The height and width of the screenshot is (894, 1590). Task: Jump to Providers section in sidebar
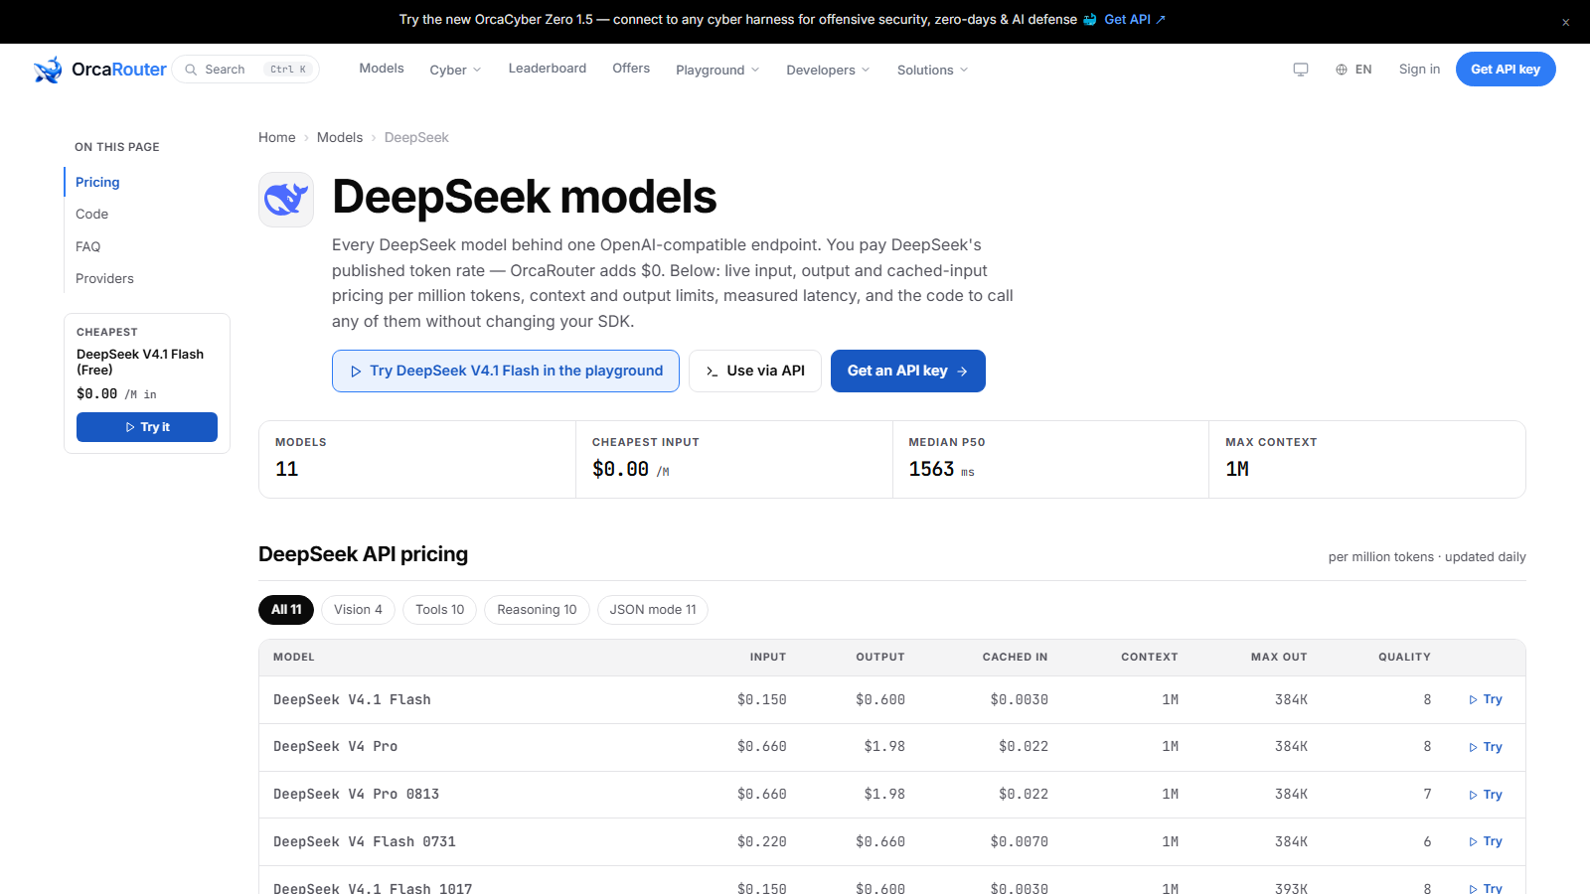point(104,279)
